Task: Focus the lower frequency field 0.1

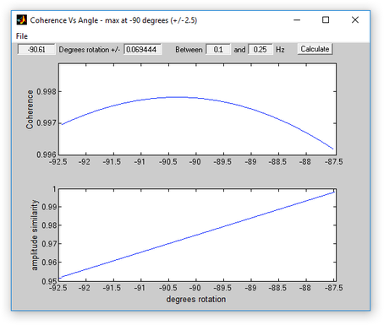Action: pyautogui.click(x=218, y=50)
